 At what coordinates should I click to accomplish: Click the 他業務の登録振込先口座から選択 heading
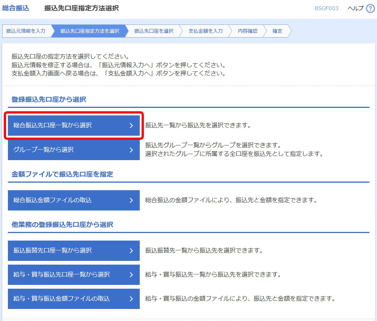pos(62,224)
